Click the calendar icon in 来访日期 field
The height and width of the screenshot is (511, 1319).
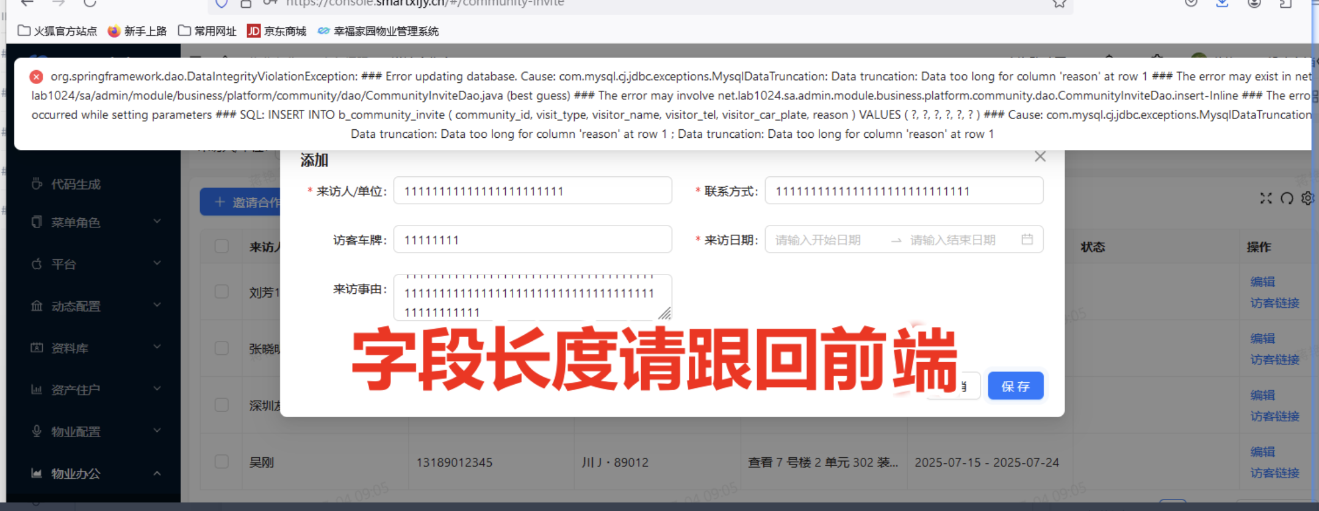[x=1027, y=239]
